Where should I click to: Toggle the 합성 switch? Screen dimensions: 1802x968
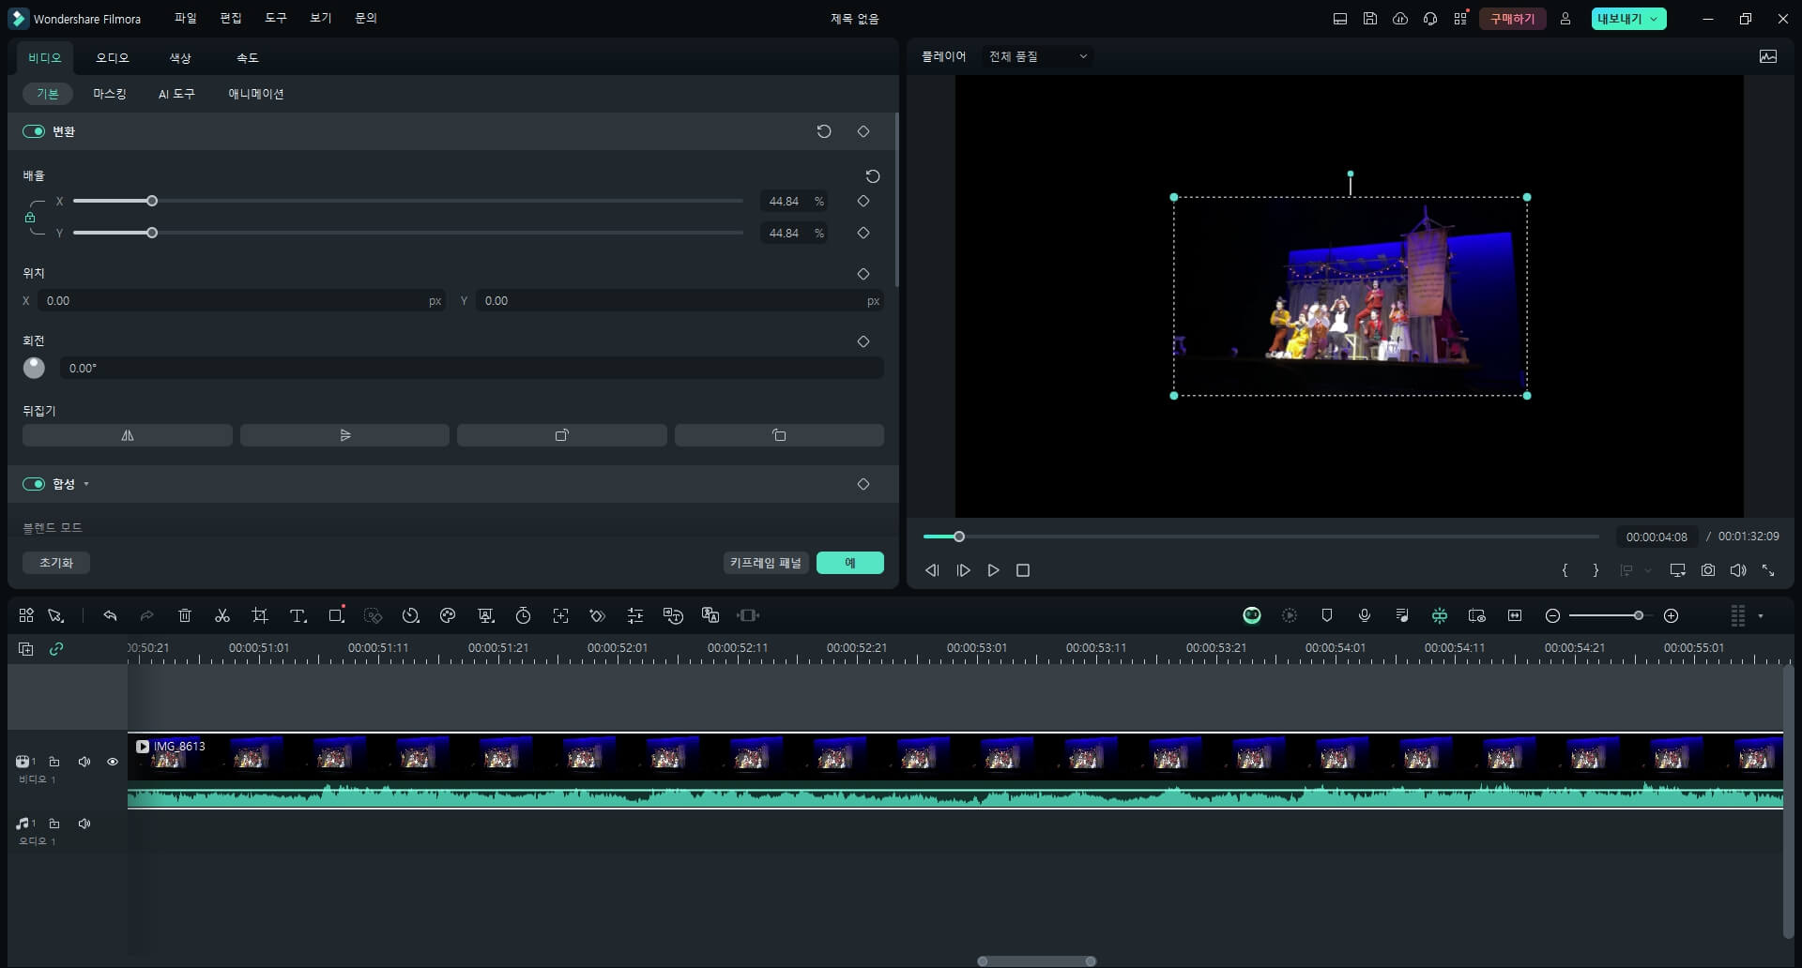34,484
